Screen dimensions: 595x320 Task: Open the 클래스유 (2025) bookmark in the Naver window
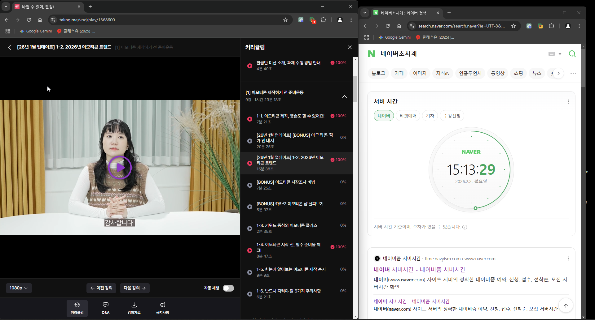tap(435, 37)
